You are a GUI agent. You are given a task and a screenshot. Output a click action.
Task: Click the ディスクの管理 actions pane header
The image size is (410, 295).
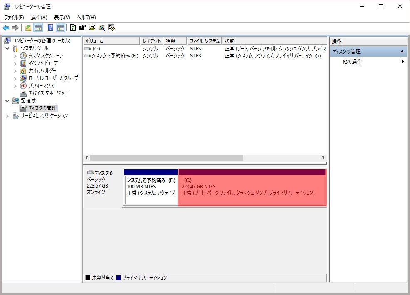[x=368, y=52]
